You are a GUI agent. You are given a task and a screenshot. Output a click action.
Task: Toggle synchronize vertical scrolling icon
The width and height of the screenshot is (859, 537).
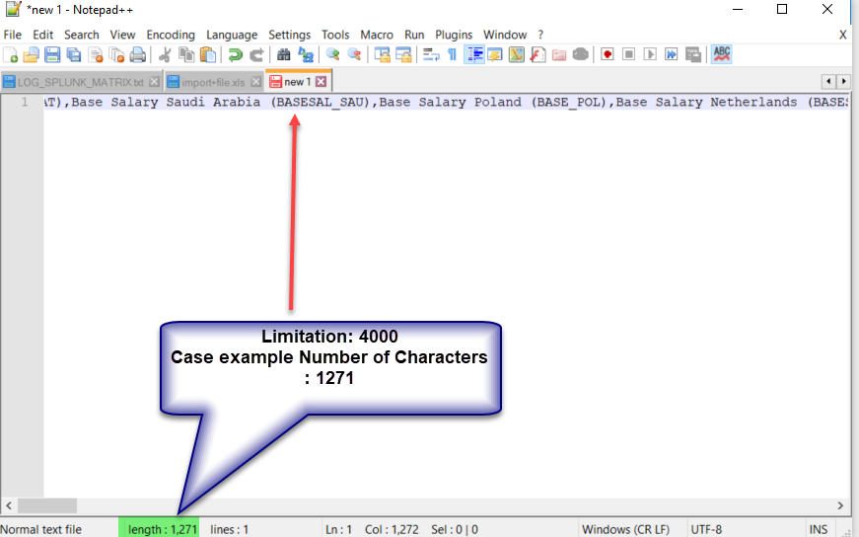[382, 55]
